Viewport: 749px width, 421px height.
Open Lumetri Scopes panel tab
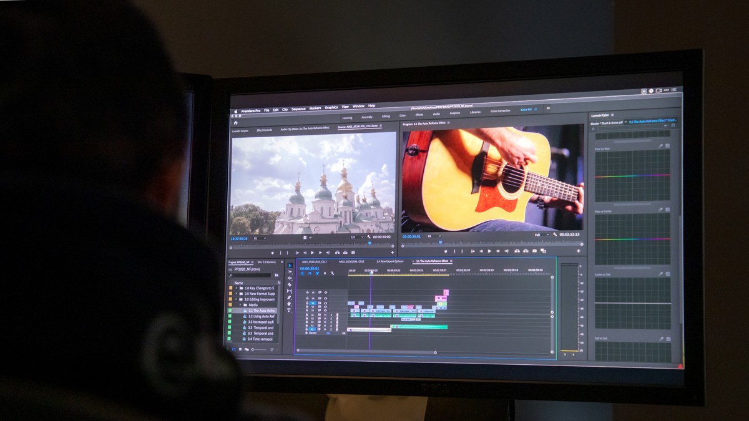pos(240,131)
